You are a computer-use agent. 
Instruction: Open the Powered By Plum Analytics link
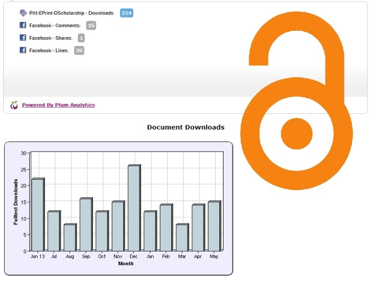[58, 105]
